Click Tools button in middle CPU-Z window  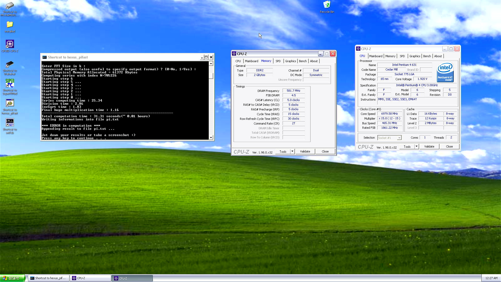point(283,151)
